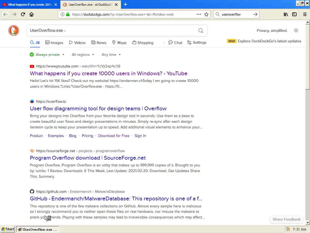Click the Product sitelink under Overflow

coord(36,136)
